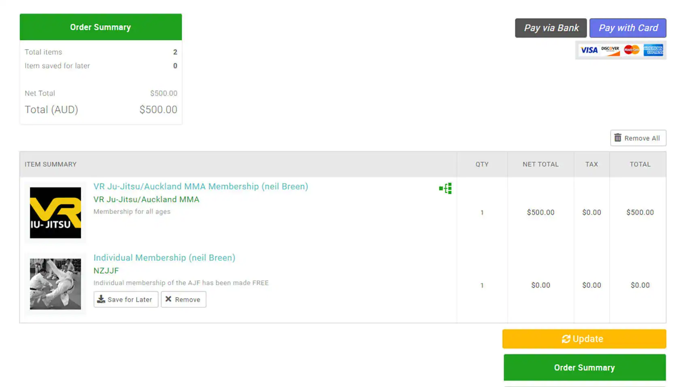This screenshot has height=387, width=689.
Task: Click the ITEM SUMMARY column header
Action: tap(51, 164)
